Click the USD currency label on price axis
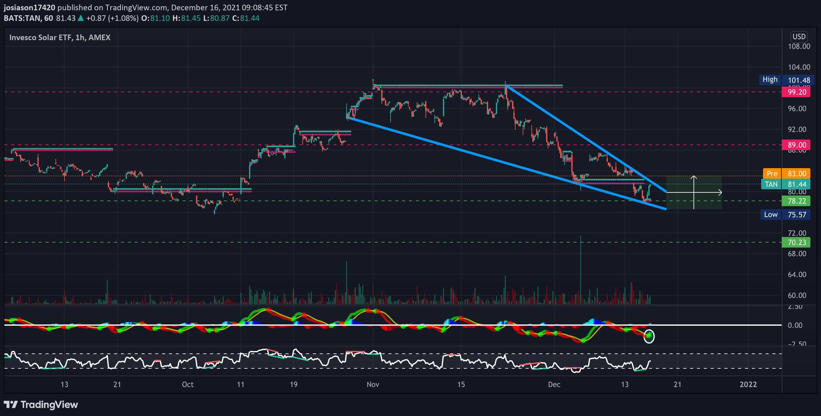The height and width of the screenshot is (416, 821). (x=799, y=37)
